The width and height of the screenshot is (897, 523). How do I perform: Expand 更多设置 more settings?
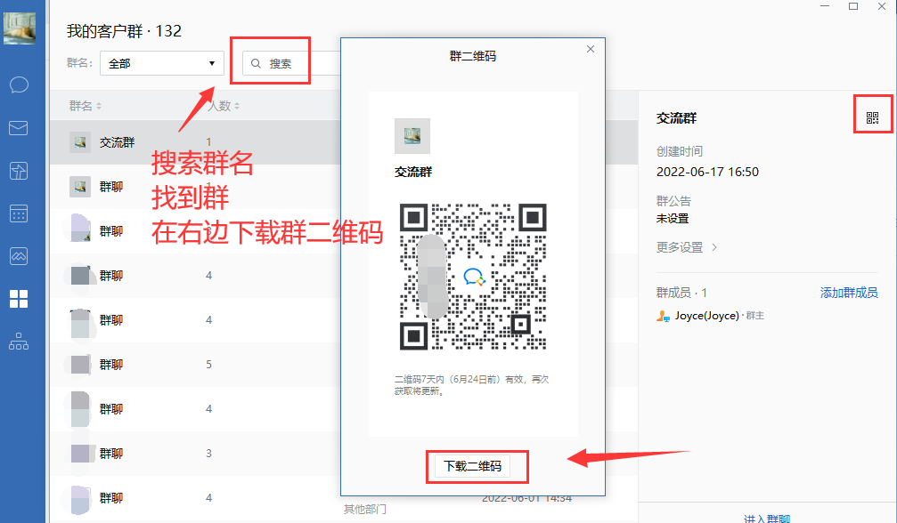click(687, 247)
